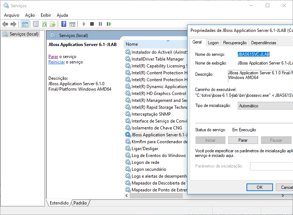Click the horizontal scrollbar right arrow
The image size is (293, 215).
coord(283,196)
